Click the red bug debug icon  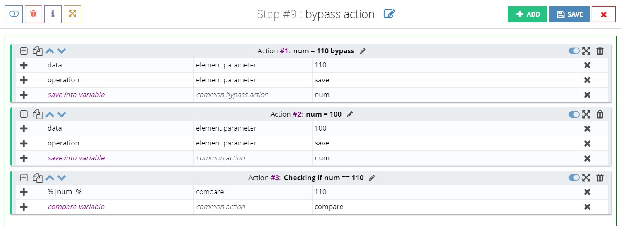(33, 14)
